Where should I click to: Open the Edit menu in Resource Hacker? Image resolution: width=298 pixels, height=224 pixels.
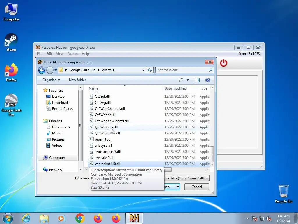pos(49,54)
